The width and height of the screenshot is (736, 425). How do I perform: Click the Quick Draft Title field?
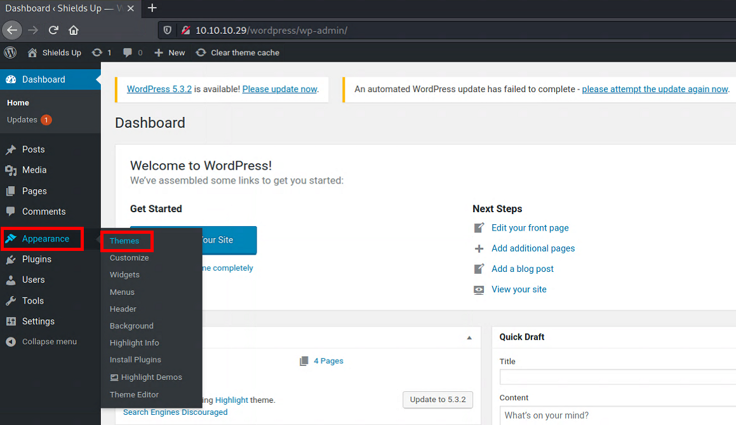click(617, 377)
